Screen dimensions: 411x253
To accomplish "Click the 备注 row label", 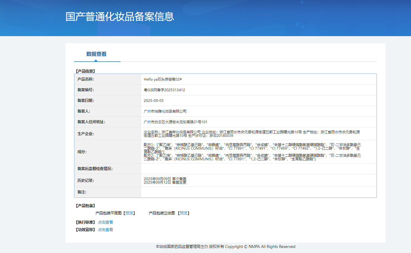I will [x=82, y=192].
